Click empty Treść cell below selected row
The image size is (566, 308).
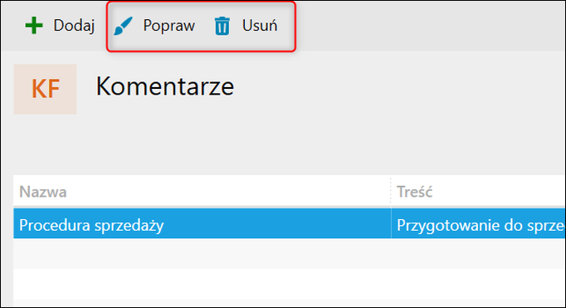click(478, 253)
